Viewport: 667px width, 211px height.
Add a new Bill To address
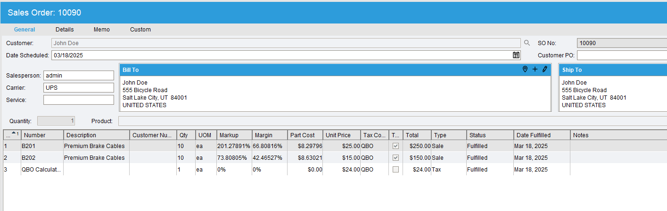coord(535,70)
